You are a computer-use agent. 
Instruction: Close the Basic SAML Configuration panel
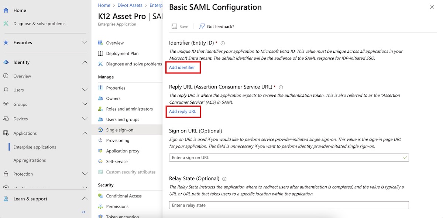(x=432, y=7)
